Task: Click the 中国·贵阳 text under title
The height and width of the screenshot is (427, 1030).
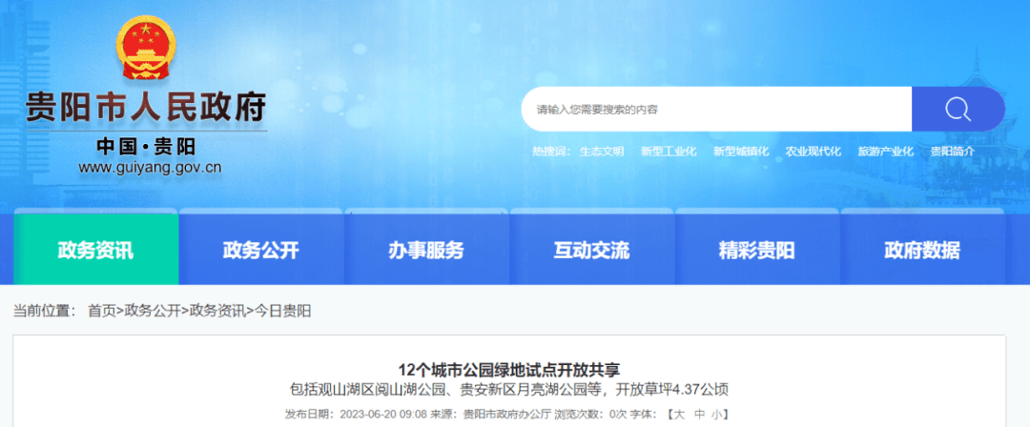Action: [146, 146]
